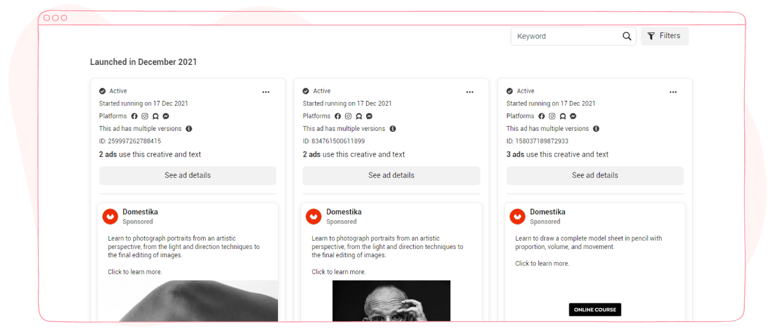Click the info icon beside multiple versions, first card

click(190, 128)
